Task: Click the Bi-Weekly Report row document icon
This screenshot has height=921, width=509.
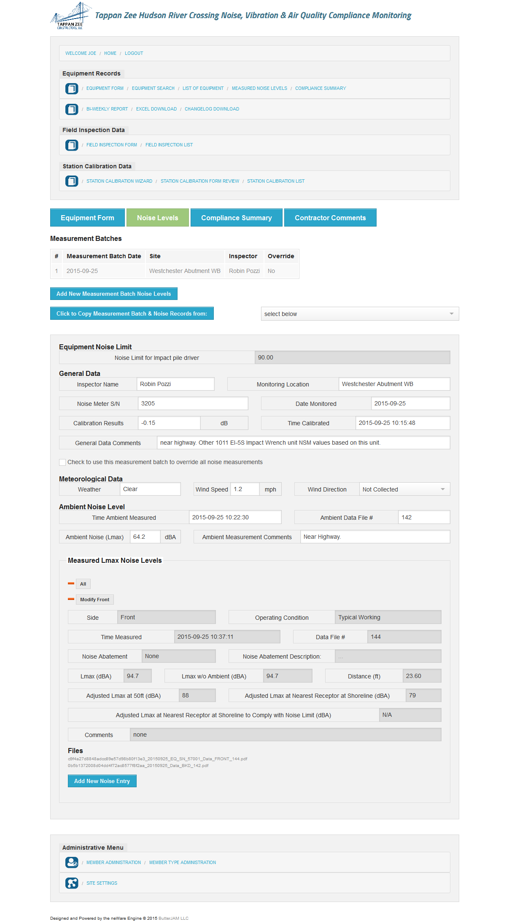Action: pos(72,109)
